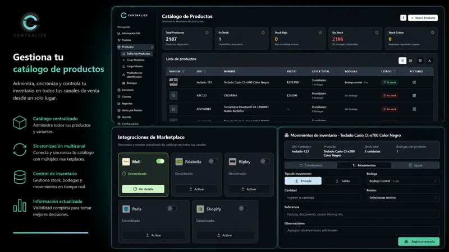Click the Meli marketplace logo
The width and height of the screenshot is (449, 252).
pos(126,162)
